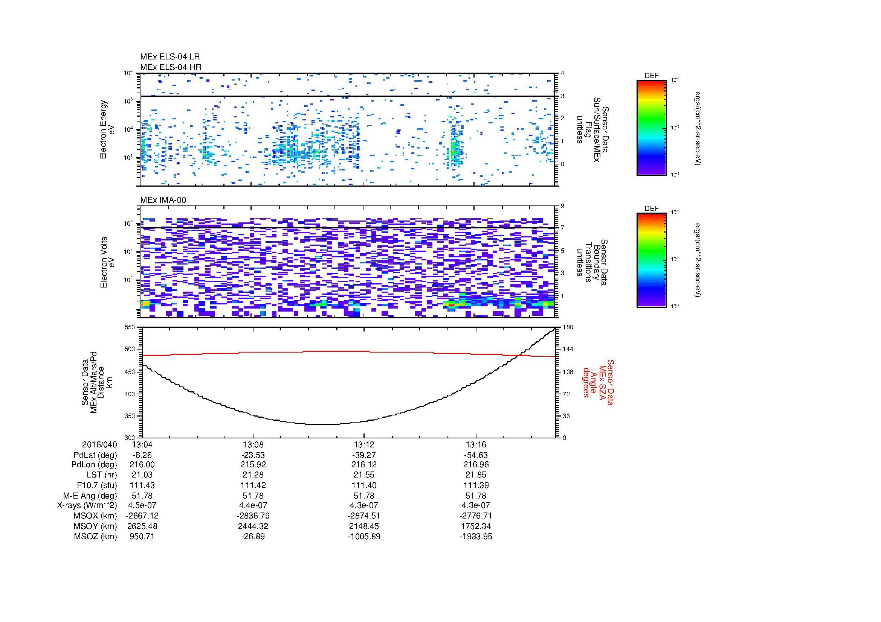Click the MSOY value 2148.45

[364, 526]
